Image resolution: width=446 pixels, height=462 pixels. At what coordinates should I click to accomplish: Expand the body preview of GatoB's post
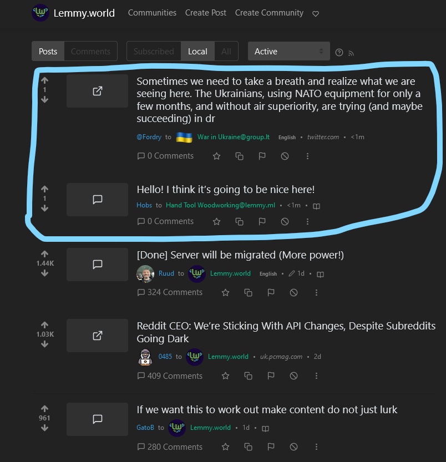tap(265, 428)
